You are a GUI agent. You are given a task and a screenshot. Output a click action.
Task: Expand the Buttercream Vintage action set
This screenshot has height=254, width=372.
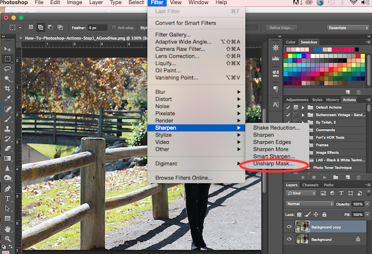(303, 115)
